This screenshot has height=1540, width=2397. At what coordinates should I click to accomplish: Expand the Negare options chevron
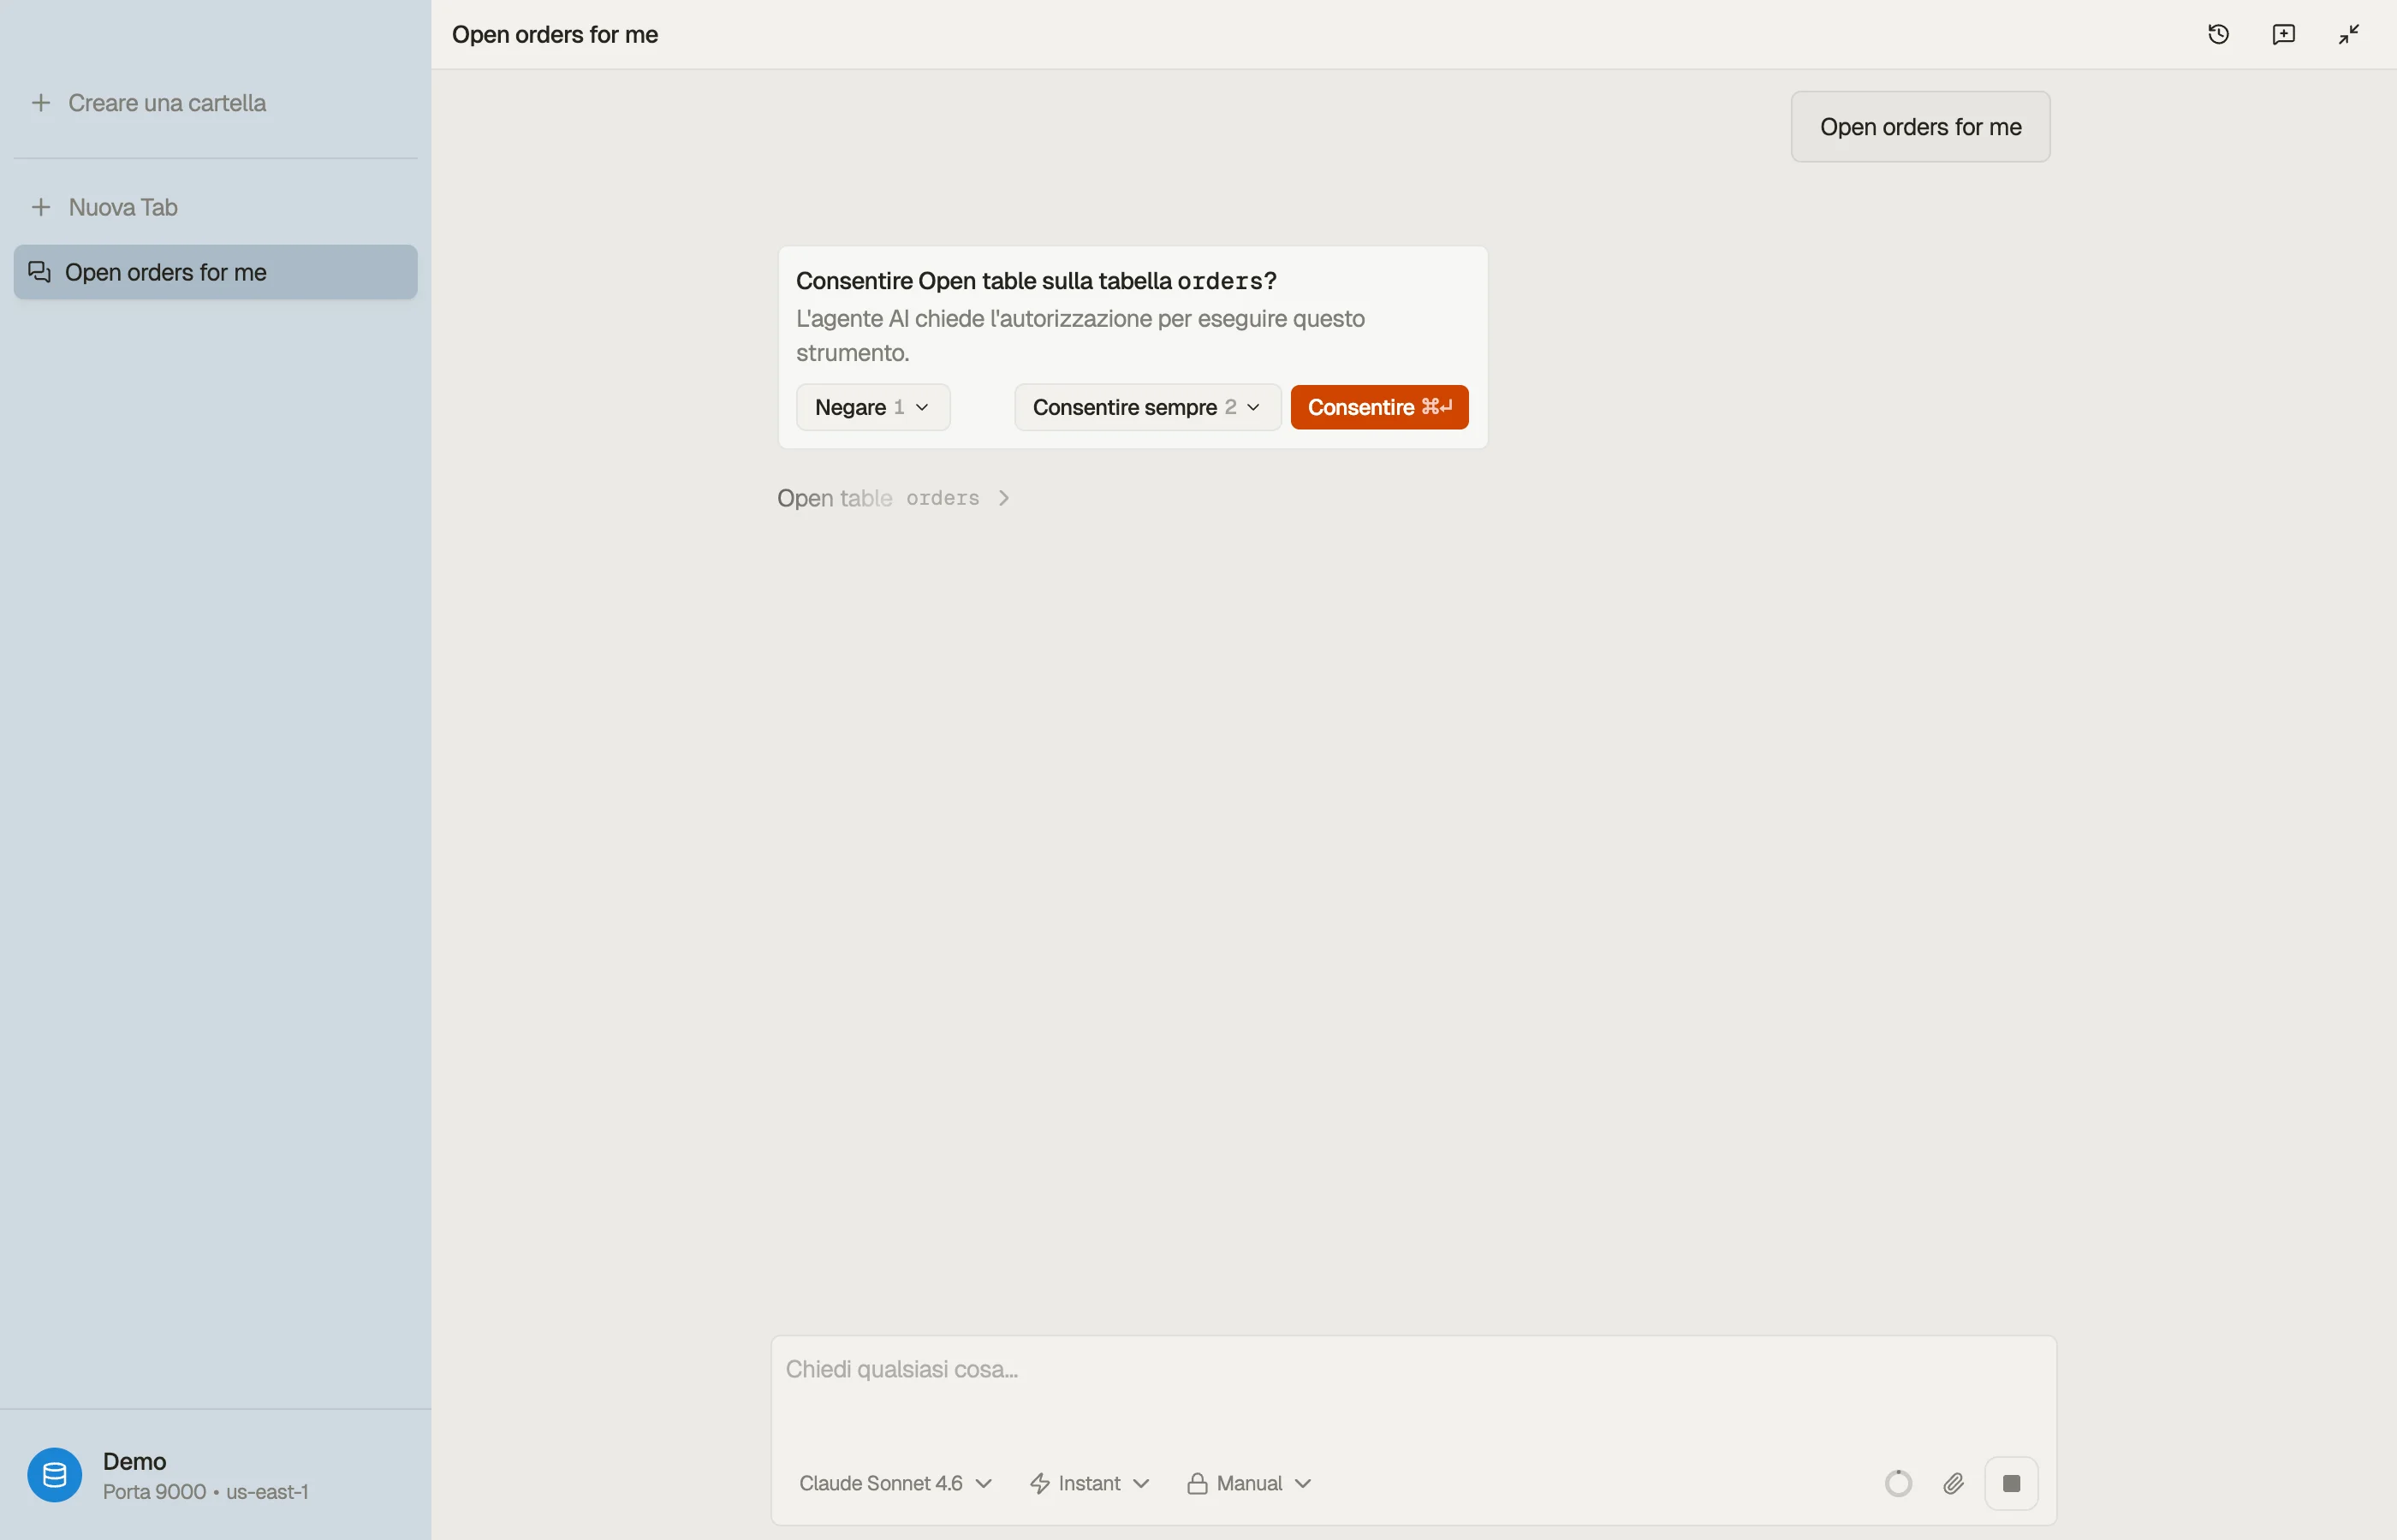pyautogui.click(x=921, y=407)
